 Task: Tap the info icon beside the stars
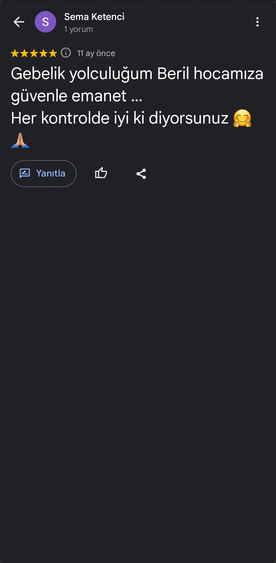[x=66, y=53]
